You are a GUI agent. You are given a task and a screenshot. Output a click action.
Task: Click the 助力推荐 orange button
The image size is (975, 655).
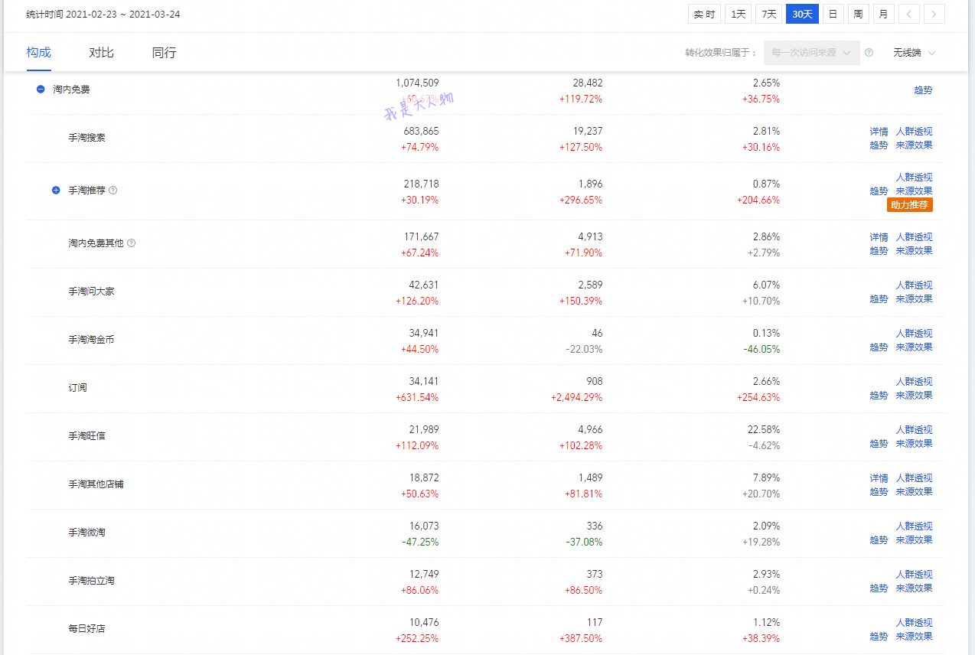click(910, 205)
